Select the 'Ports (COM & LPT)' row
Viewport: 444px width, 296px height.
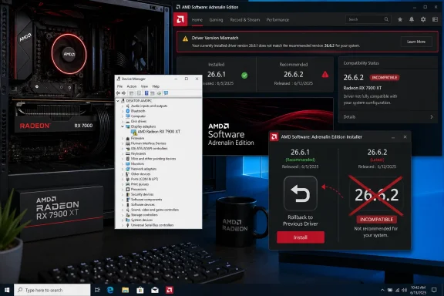(x=142, y=179)
